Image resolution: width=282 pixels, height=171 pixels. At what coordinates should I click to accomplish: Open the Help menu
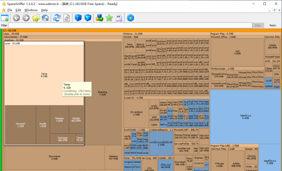[44, 10]
